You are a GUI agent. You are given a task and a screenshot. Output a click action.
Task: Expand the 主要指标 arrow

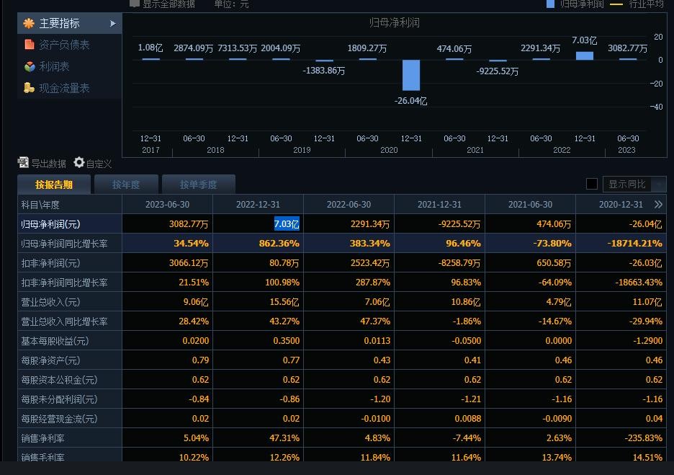click(x=113, y=24)
